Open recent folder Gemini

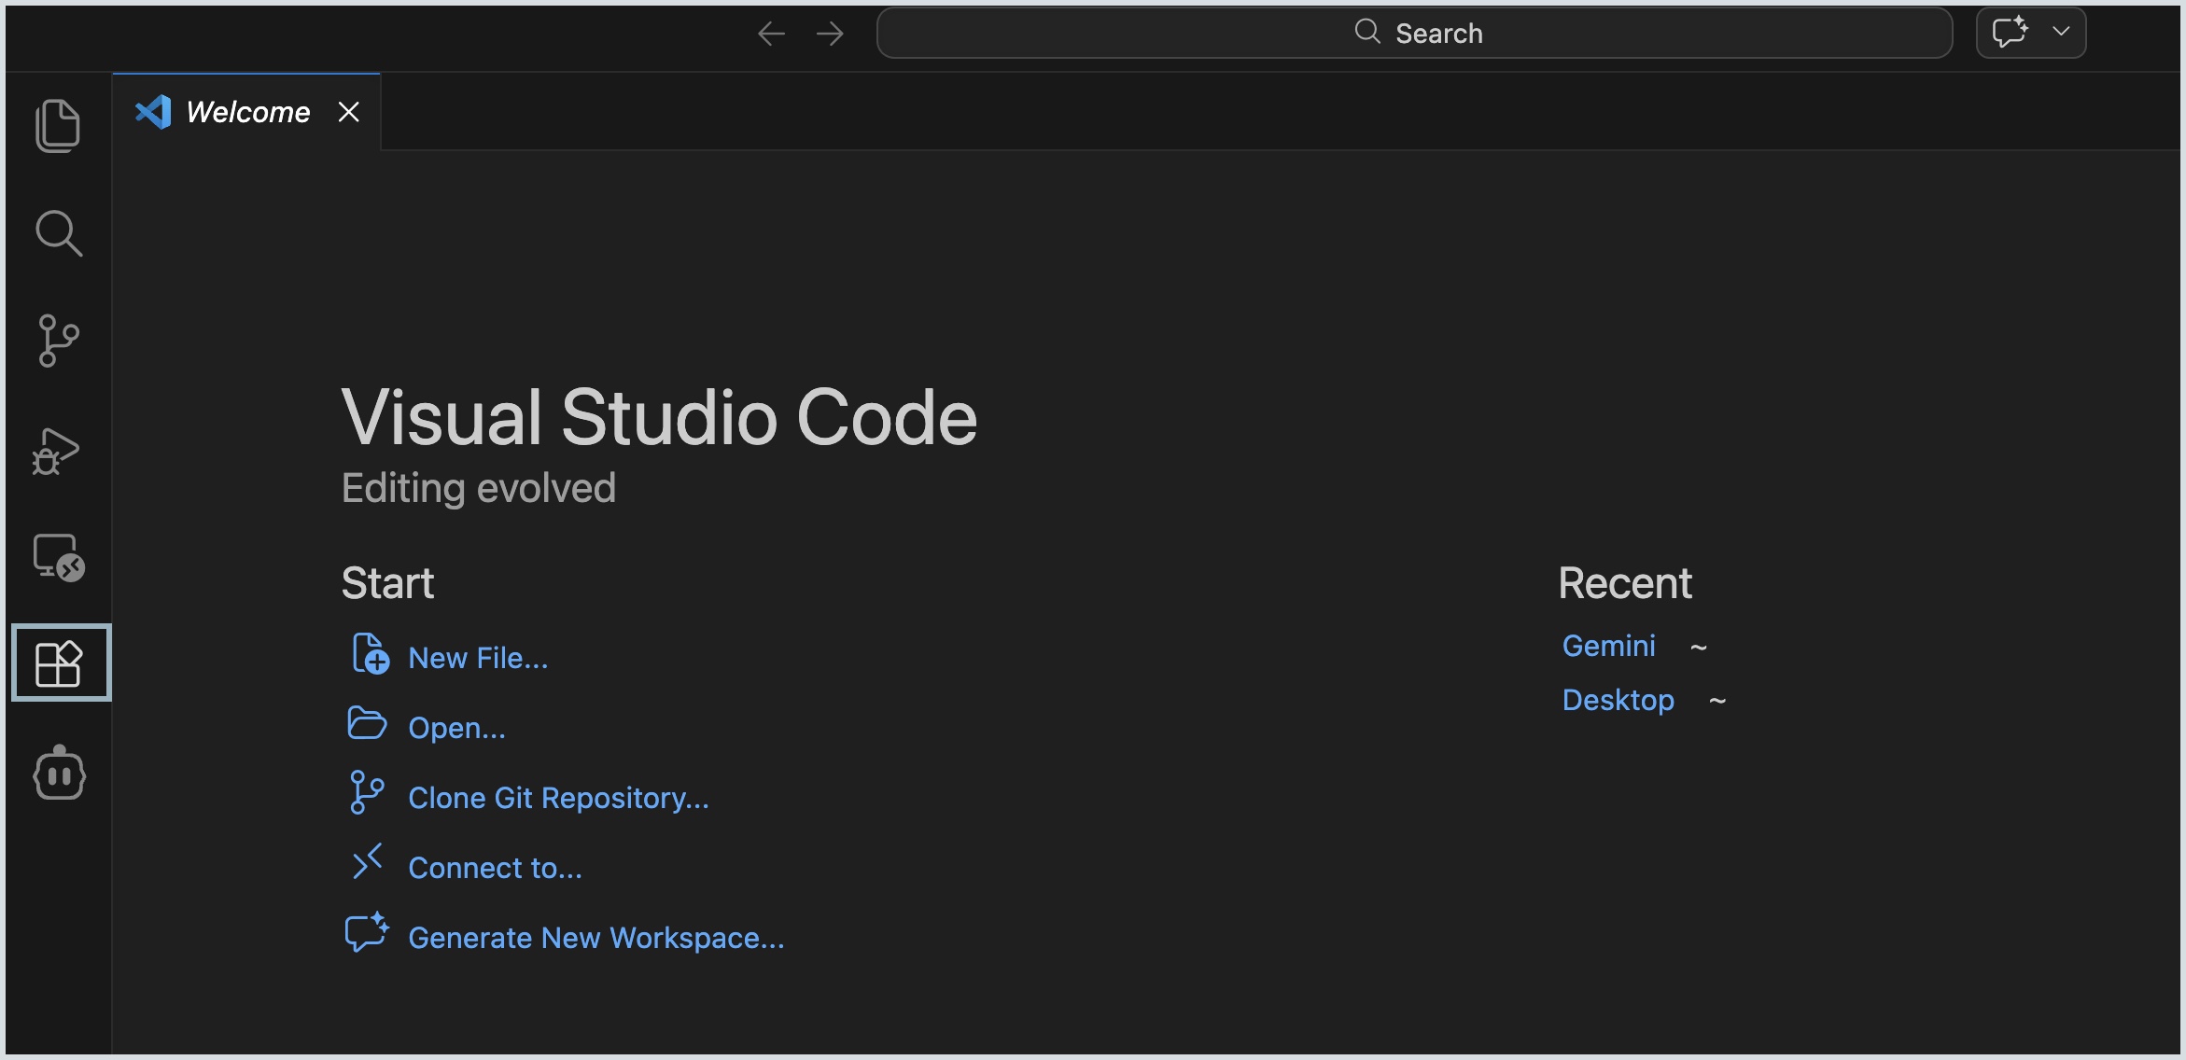click(x=1608, y=646)
